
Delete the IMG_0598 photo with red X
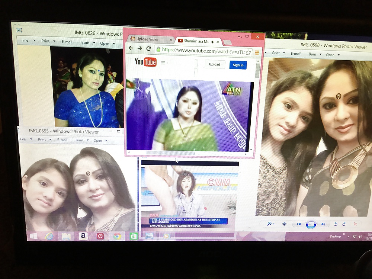355,224
